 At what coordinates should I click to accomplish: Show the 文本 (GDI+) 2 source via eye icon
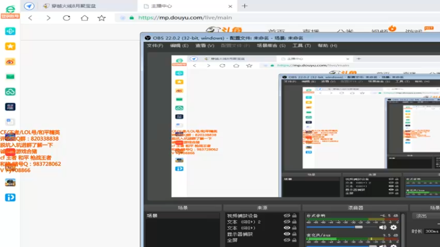[x=287, y=222]
